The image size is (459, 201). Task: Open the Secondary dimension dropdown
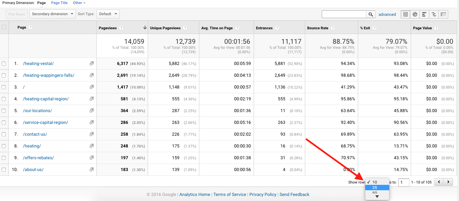click(x=52, y=14)
